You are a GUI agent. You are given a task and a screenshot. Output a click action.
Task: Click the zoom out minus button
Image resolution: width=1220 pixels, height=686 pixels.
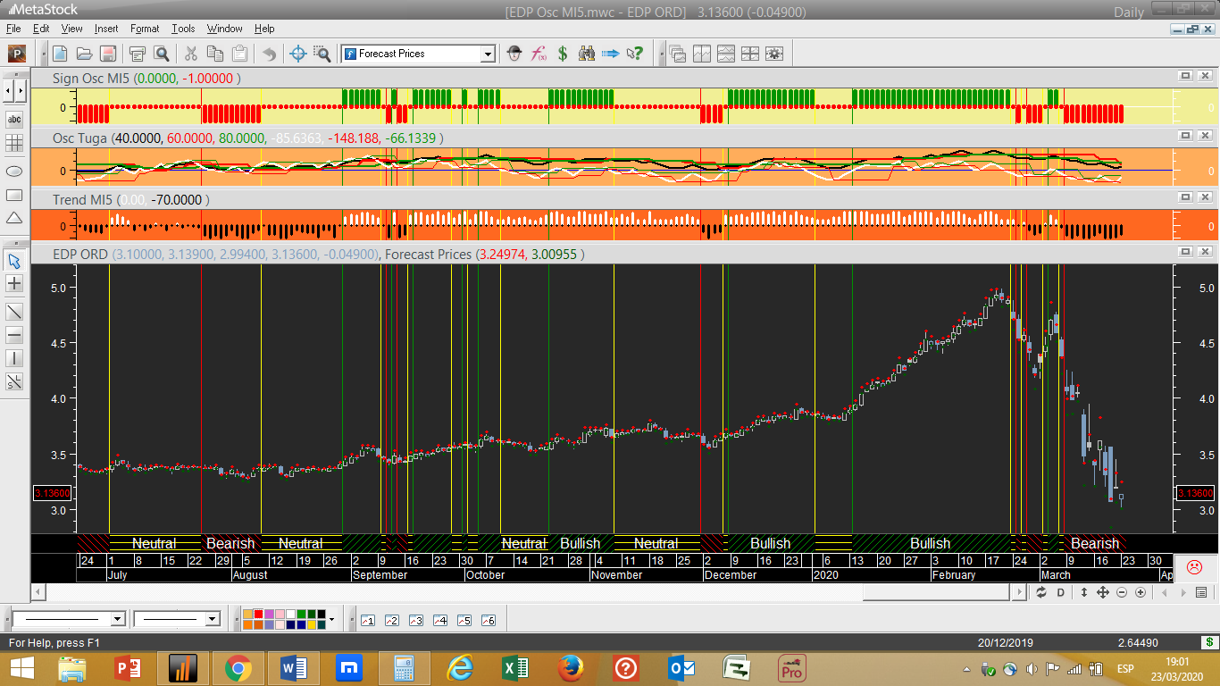coord(1122,592)
